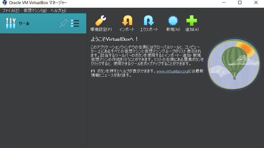This screenshot has width=264, height=148.
Task: Click the VirtualBox logo in title bar
Action: (4, 3)
